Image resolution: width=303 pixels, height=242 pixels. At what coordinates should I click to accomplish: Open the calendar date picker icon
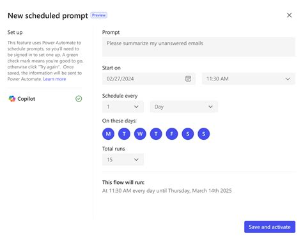(x=188, y=79)
